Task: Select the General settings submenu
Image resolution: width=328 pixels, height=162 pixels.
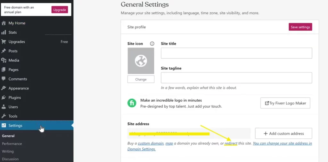Action: click(8, 136)
